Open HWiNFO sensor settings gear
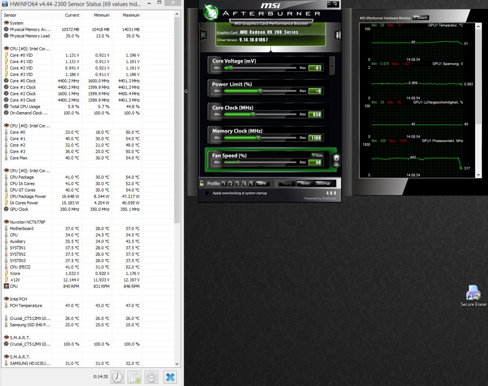 tap(152, 377)
